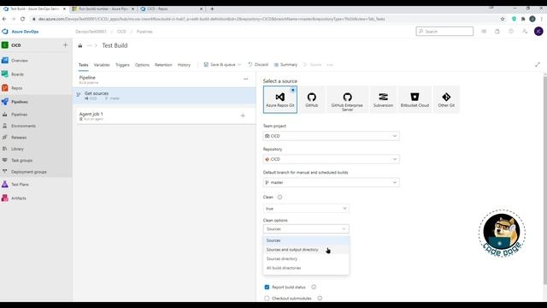Image resolution: width=547 pixels, height=308 pixels.
Task: Toggle Report build status checkbox
Action: 267,287
